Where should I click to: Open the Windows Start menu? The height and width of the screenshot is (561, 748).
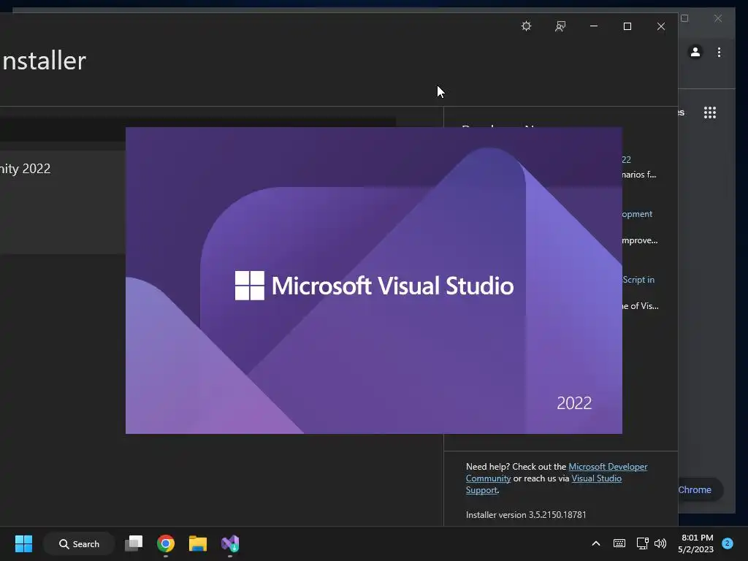(x=23, y=543)
